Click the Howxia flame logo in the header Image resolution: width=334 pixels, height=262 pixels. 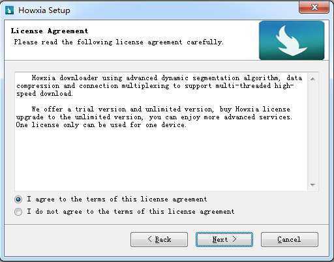(292, 40)
